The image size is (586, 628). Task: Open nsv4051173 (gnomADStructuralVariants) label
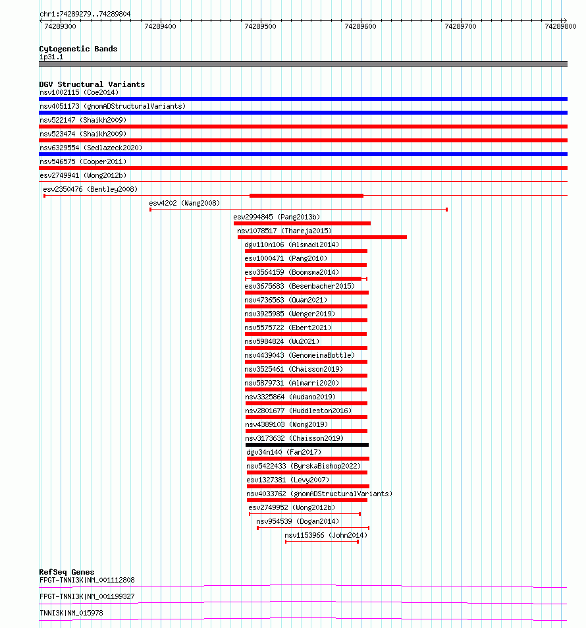(113, 106)
